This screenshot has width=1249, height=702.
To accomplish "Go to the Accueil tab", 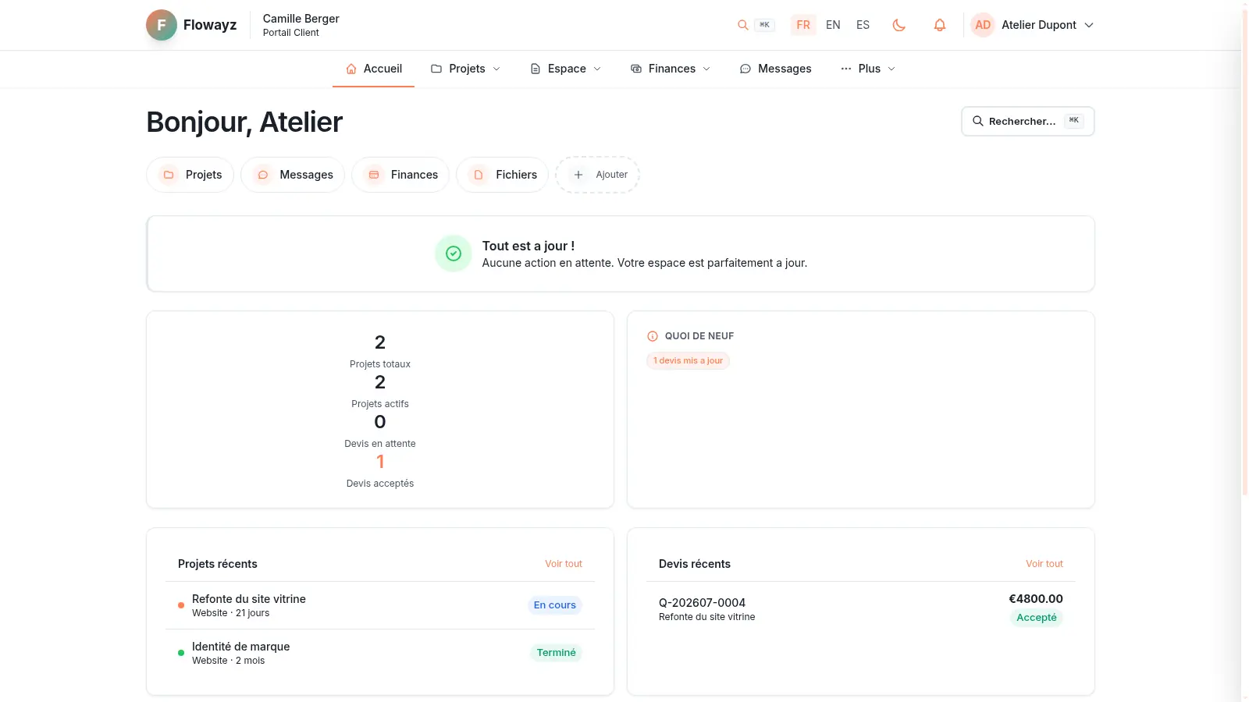I will [374, 69].
